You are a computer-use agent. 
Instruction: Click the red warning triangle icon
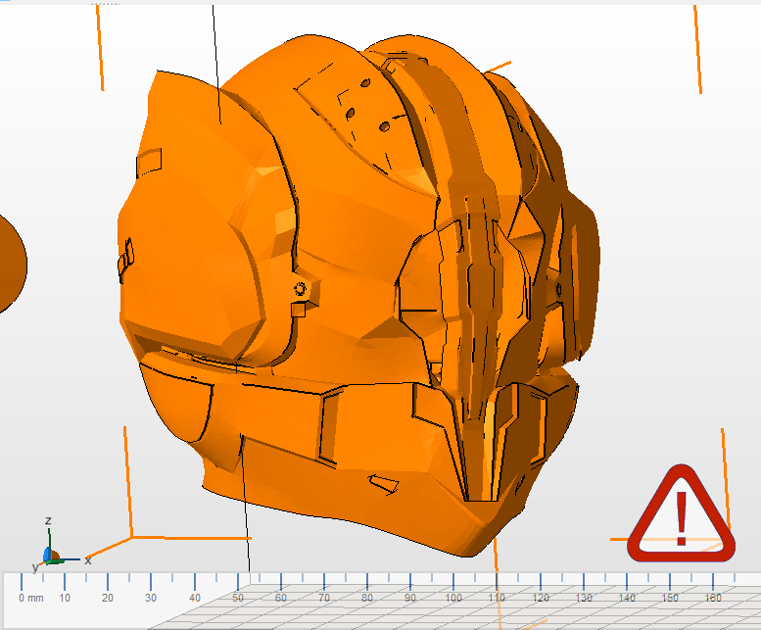coord(681,515)
